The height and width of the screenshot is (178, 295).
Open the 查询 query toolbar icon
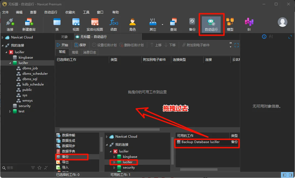[173, 24]
